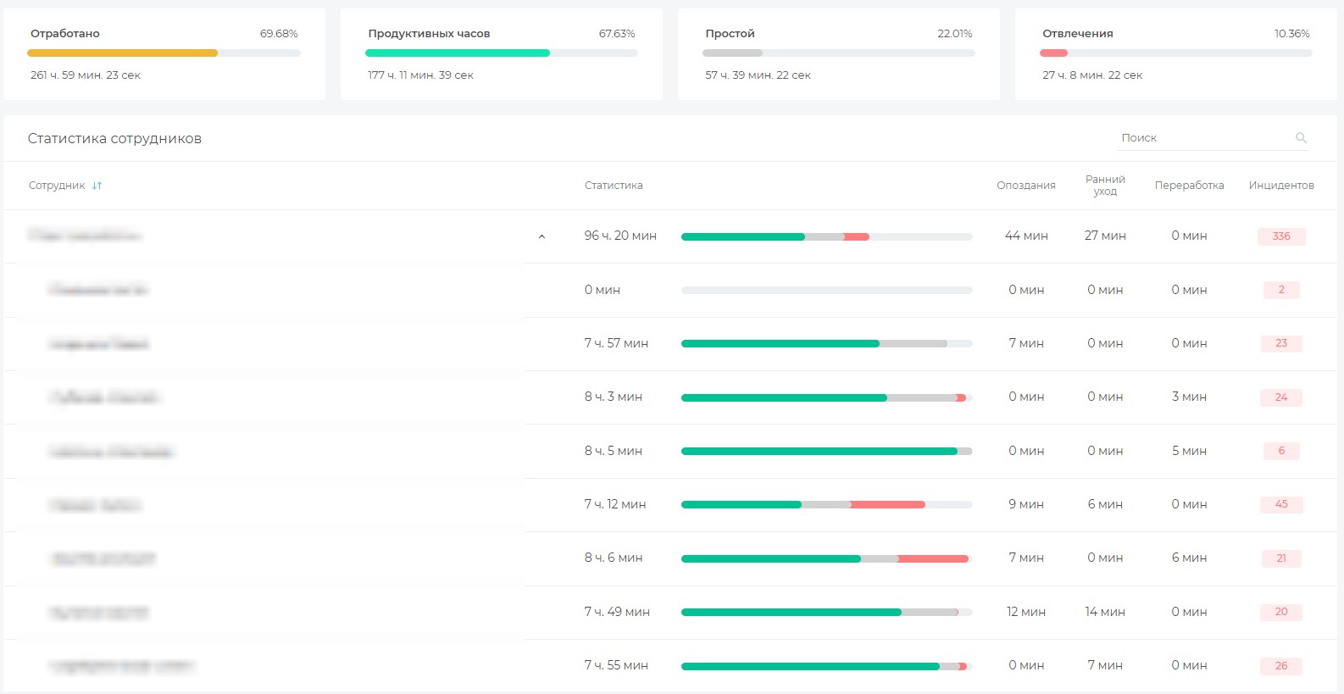Open the incidents badge showing 2
This screenshot has height=694, width=1344.
click(1281, 290)
